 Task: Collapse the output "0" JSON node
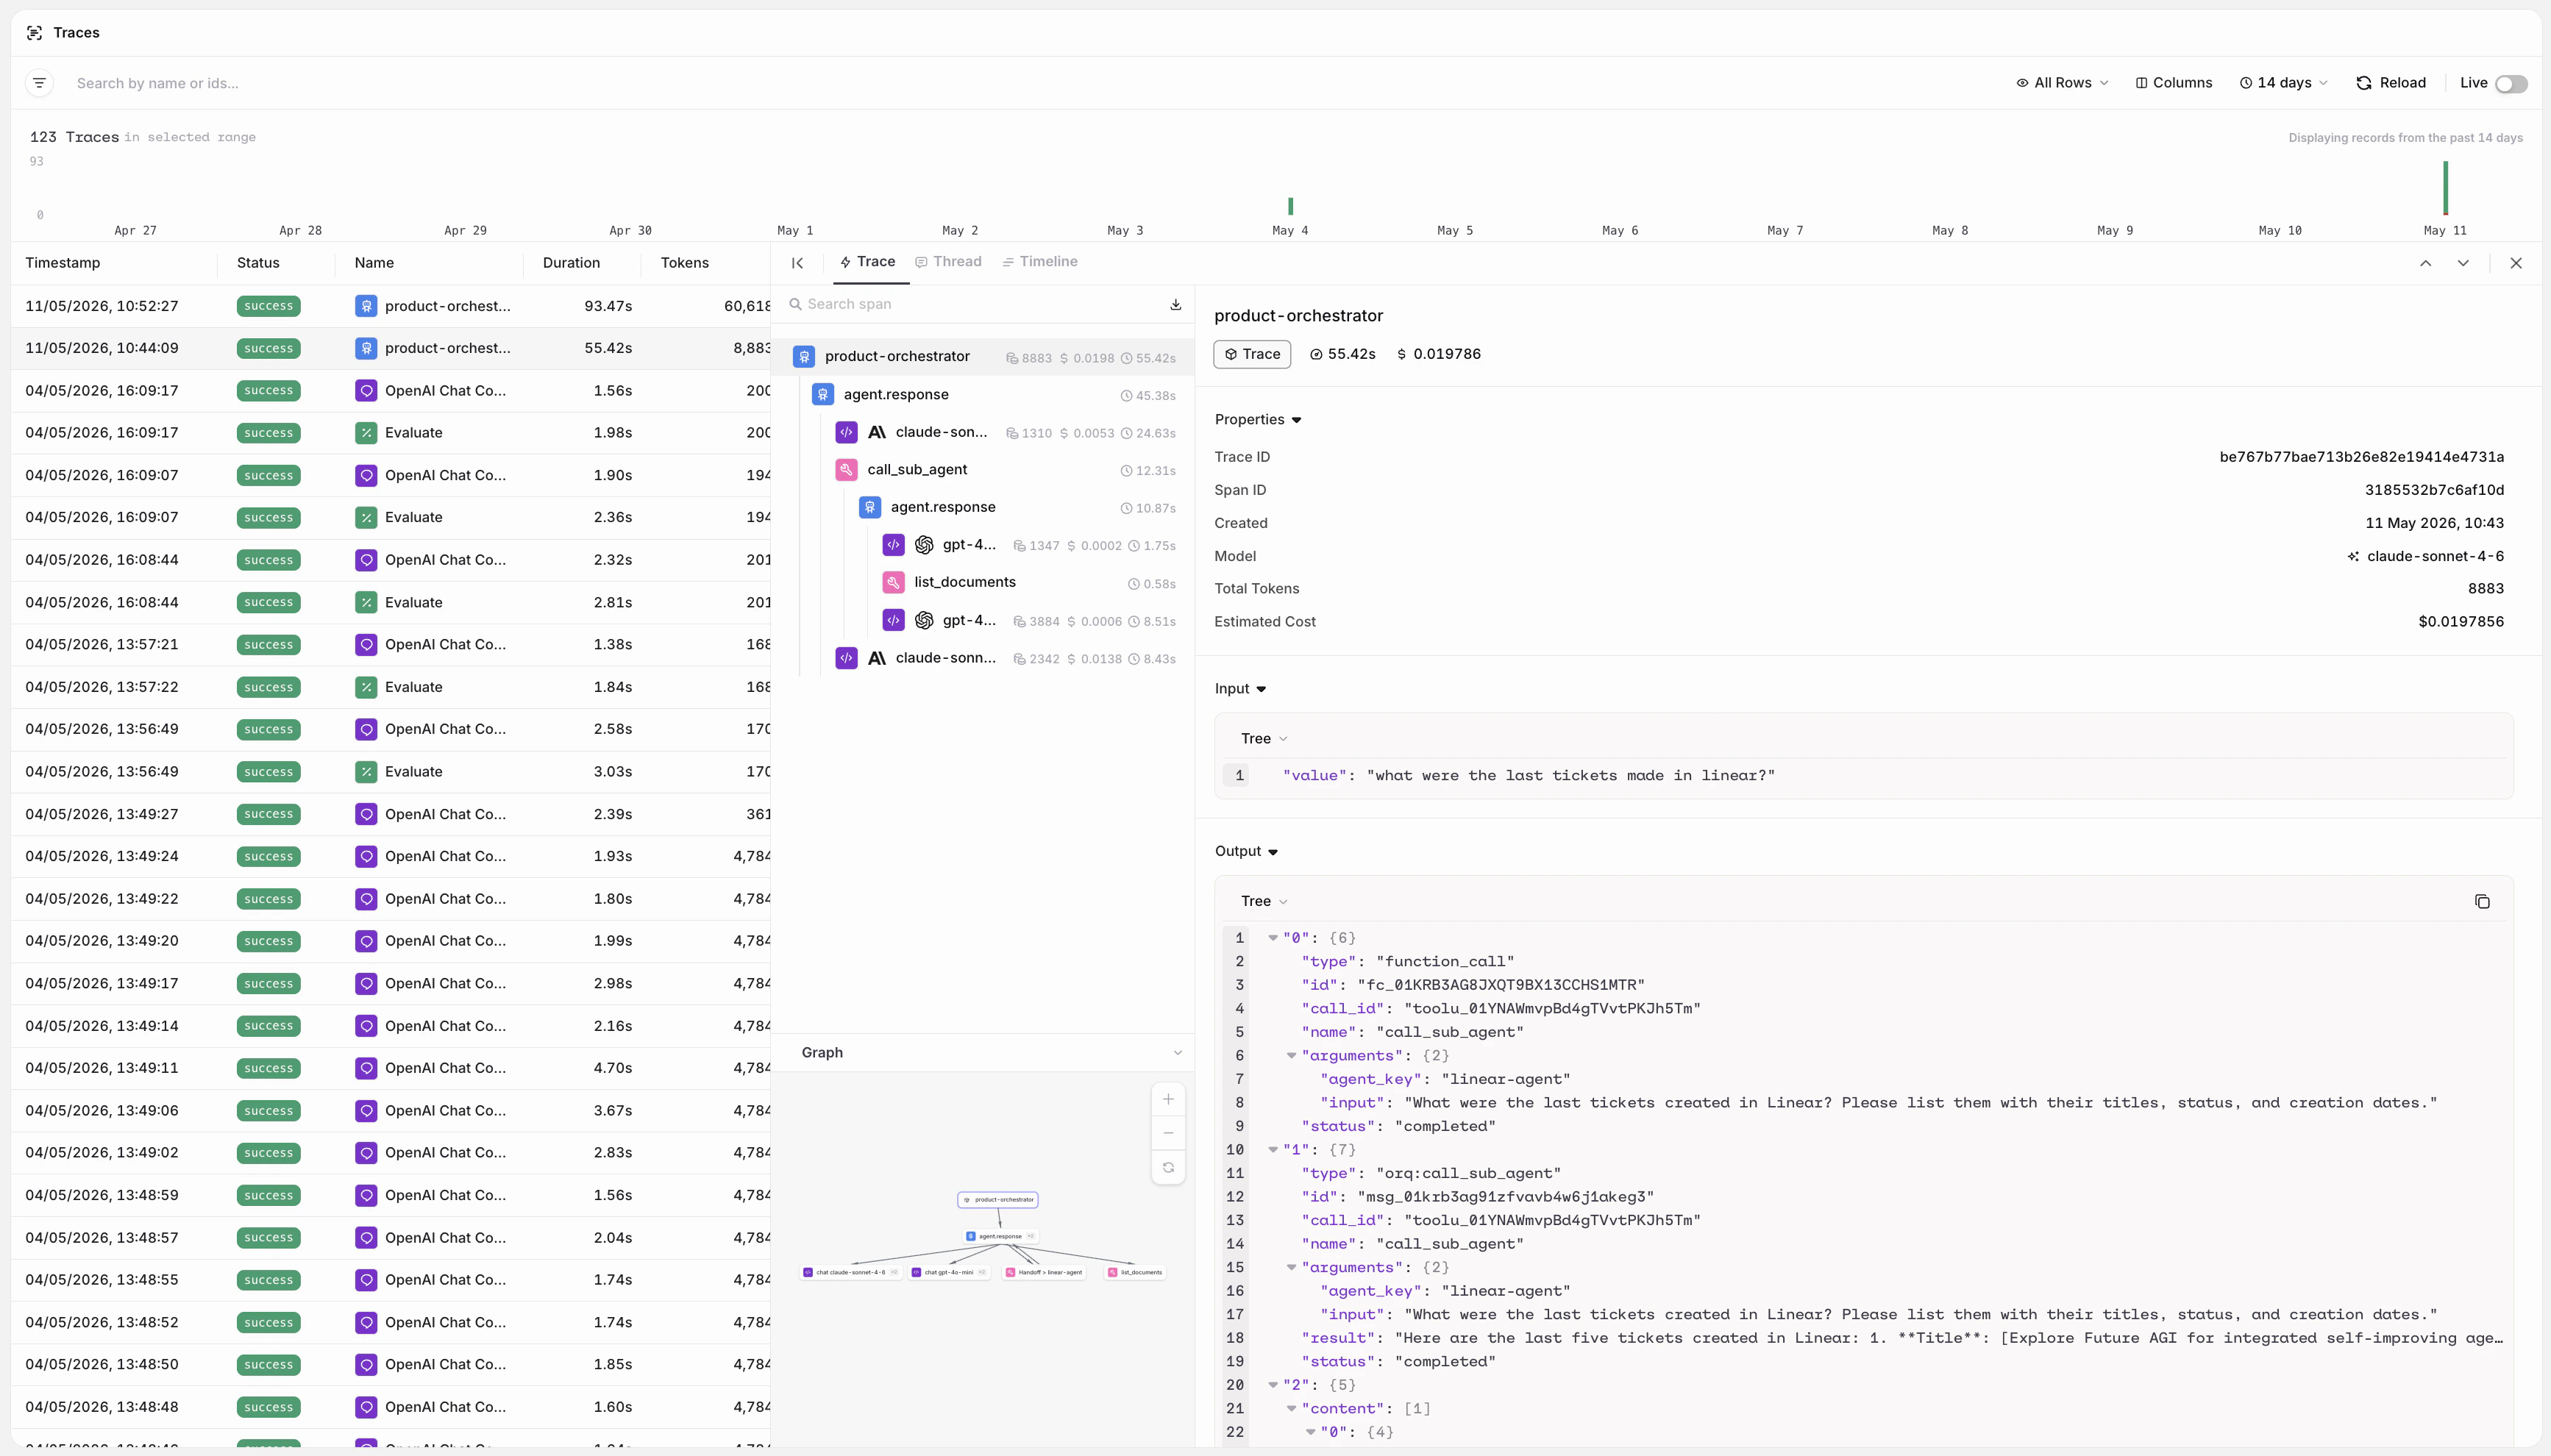pyautogui.click(x=1273, y=938)
